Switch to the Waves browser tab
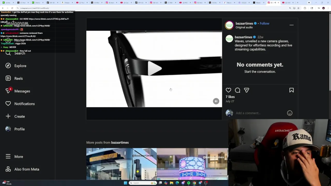This screenshot has width=331, height=186. [x=259, y=3]
